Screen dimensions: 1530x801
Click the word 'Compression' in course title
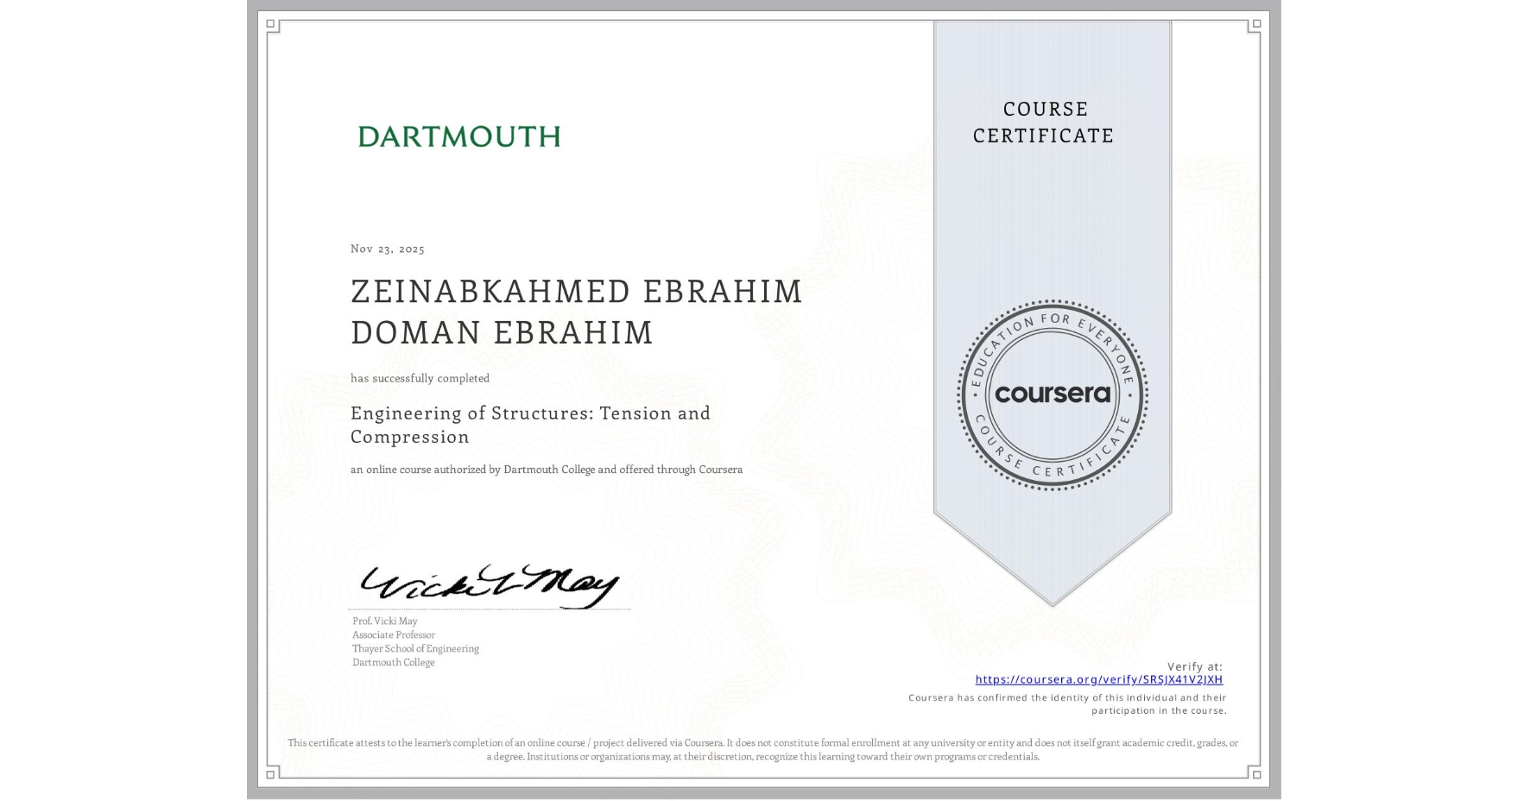tap(410, 437)
